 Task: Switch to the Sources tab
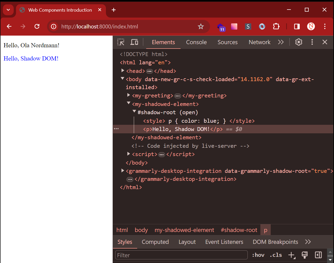[x=228, y=42]
